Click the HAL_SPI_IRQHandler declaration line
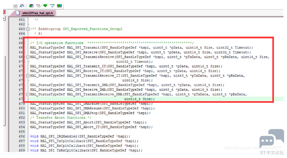This screenshot has width=287, height=158. tap(80, 136)
